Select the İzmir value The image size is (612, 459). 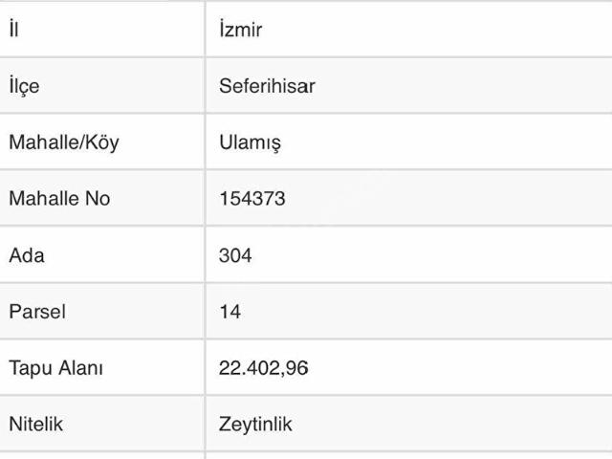tap(240, 30)
